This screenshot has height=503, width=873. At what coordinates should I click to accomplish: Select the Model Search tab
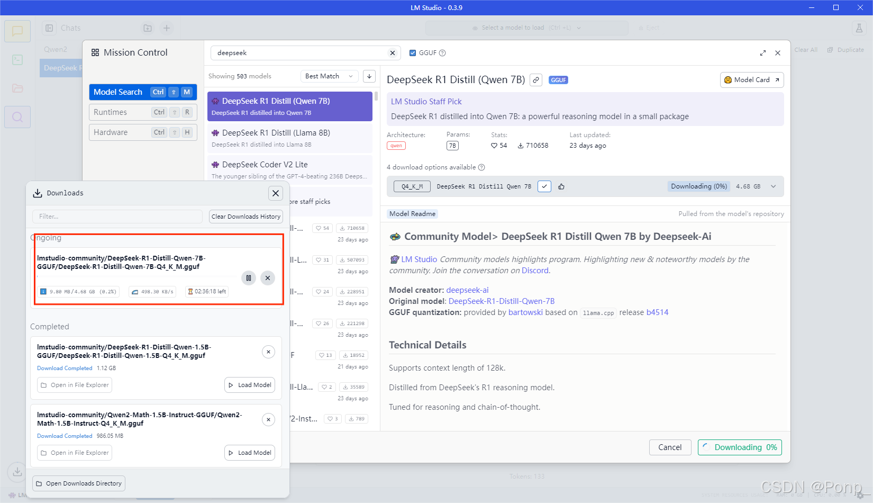coord(143,92)
